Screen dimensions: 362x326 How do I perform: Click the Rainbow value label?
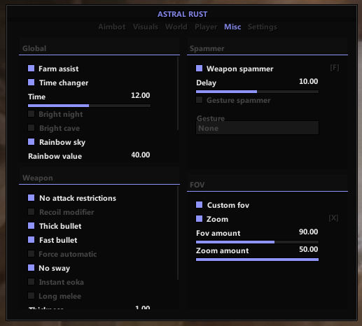pyautogui.click(x=55, y=156)
